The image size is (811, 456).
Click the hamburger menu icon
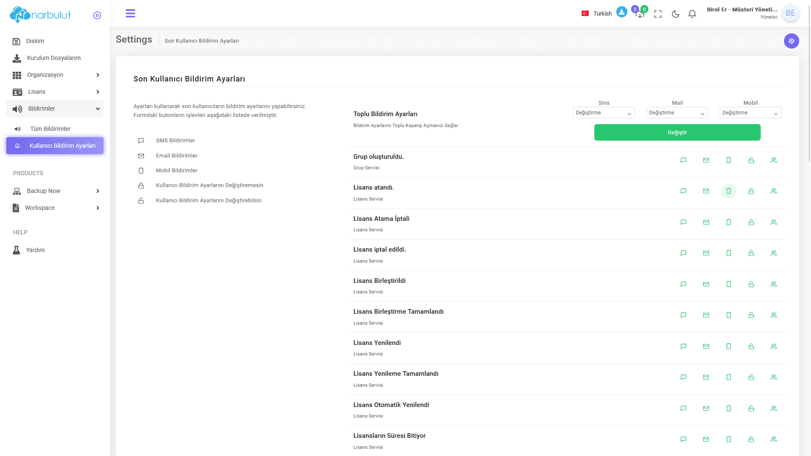131,14
